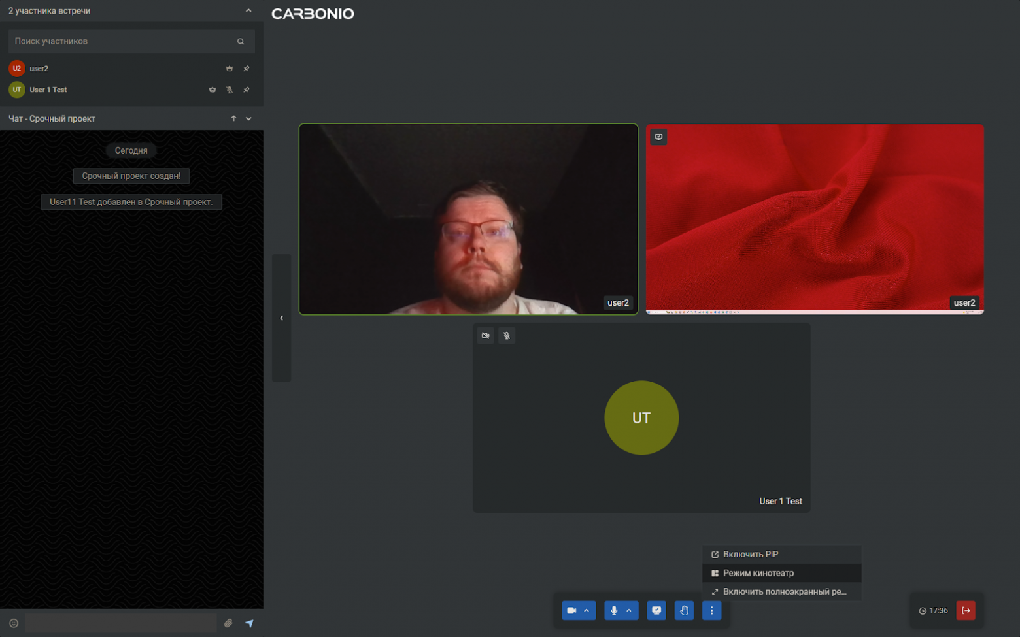Click the send message arrow icon

pos(249,623)
